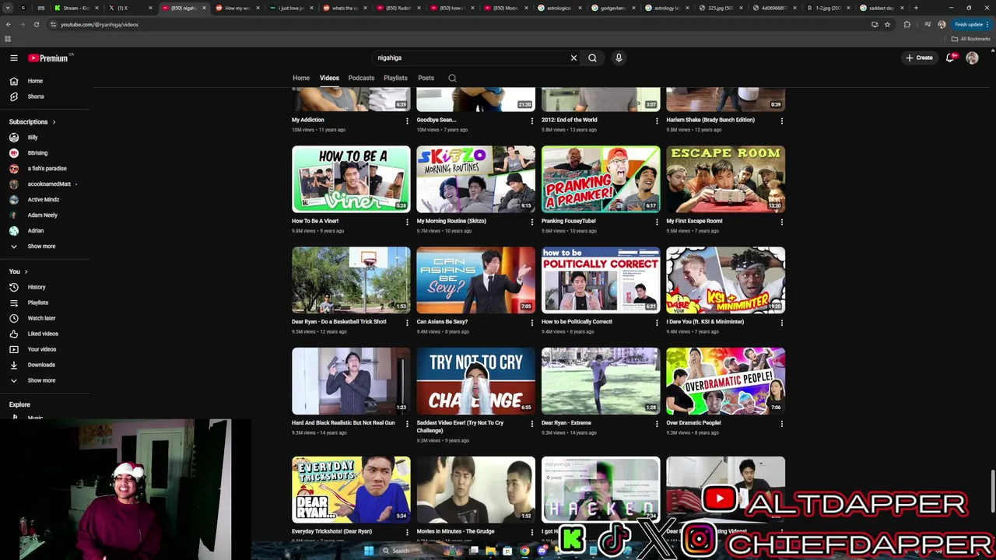Bookmark this page with star icon
This screenshot has width=996, height=560.
click(x=887, y=24)
